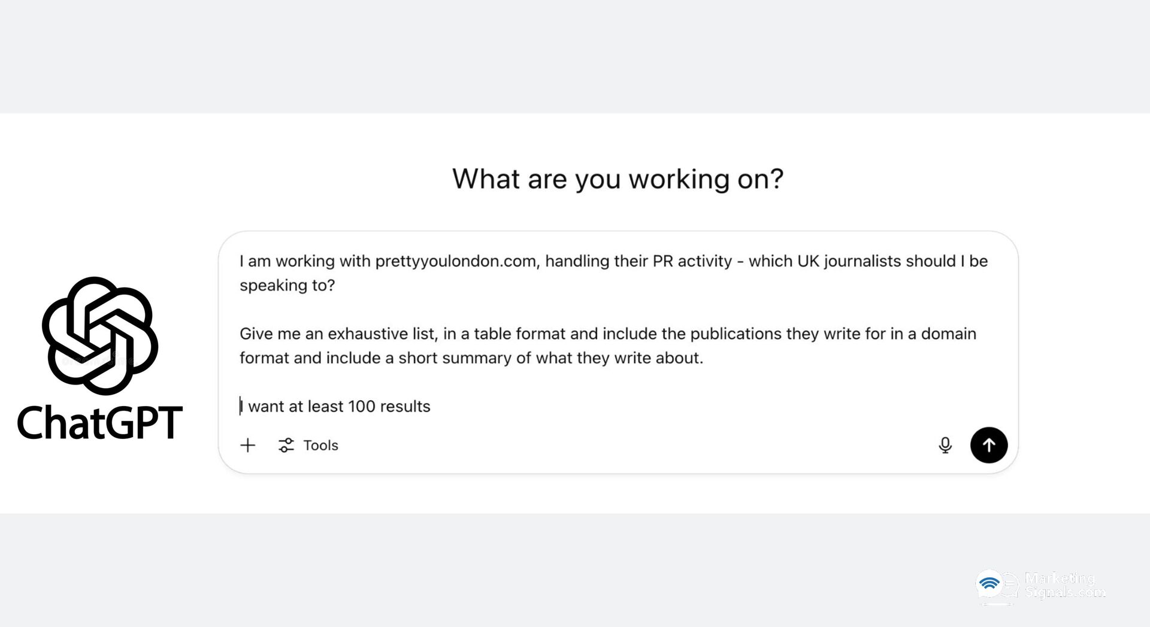
Task: Click the ChatGPT wordmark text
Action: [100, 423]
